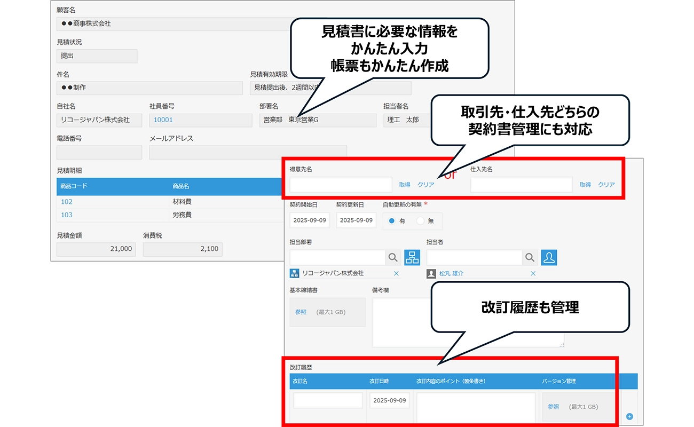The height and width of the screenshot is (427, 694).
Task: Click the magnifier icon in 担当部署 field
Action: point(393,257)
